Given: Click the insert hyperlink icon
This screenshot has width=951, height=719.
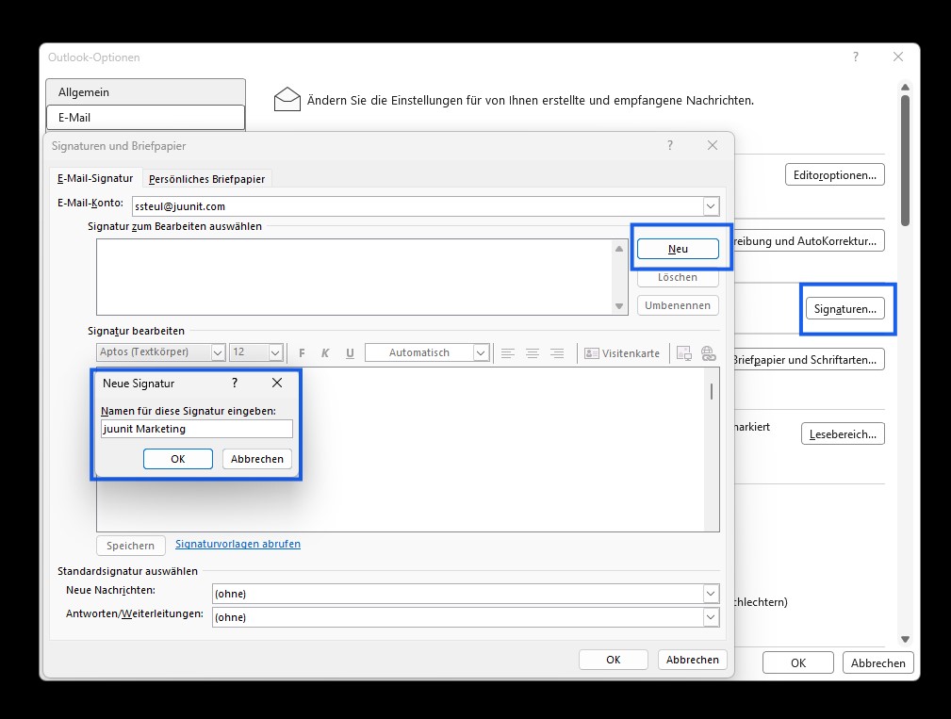Looking at the screenshot, I should tap(709, 352).
